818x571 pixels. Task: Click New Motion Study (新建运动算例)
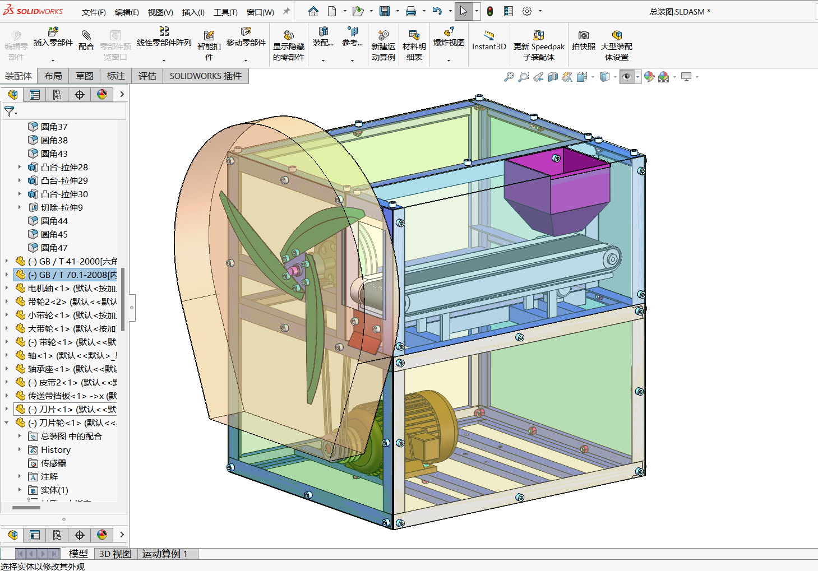tap(383, 45)
